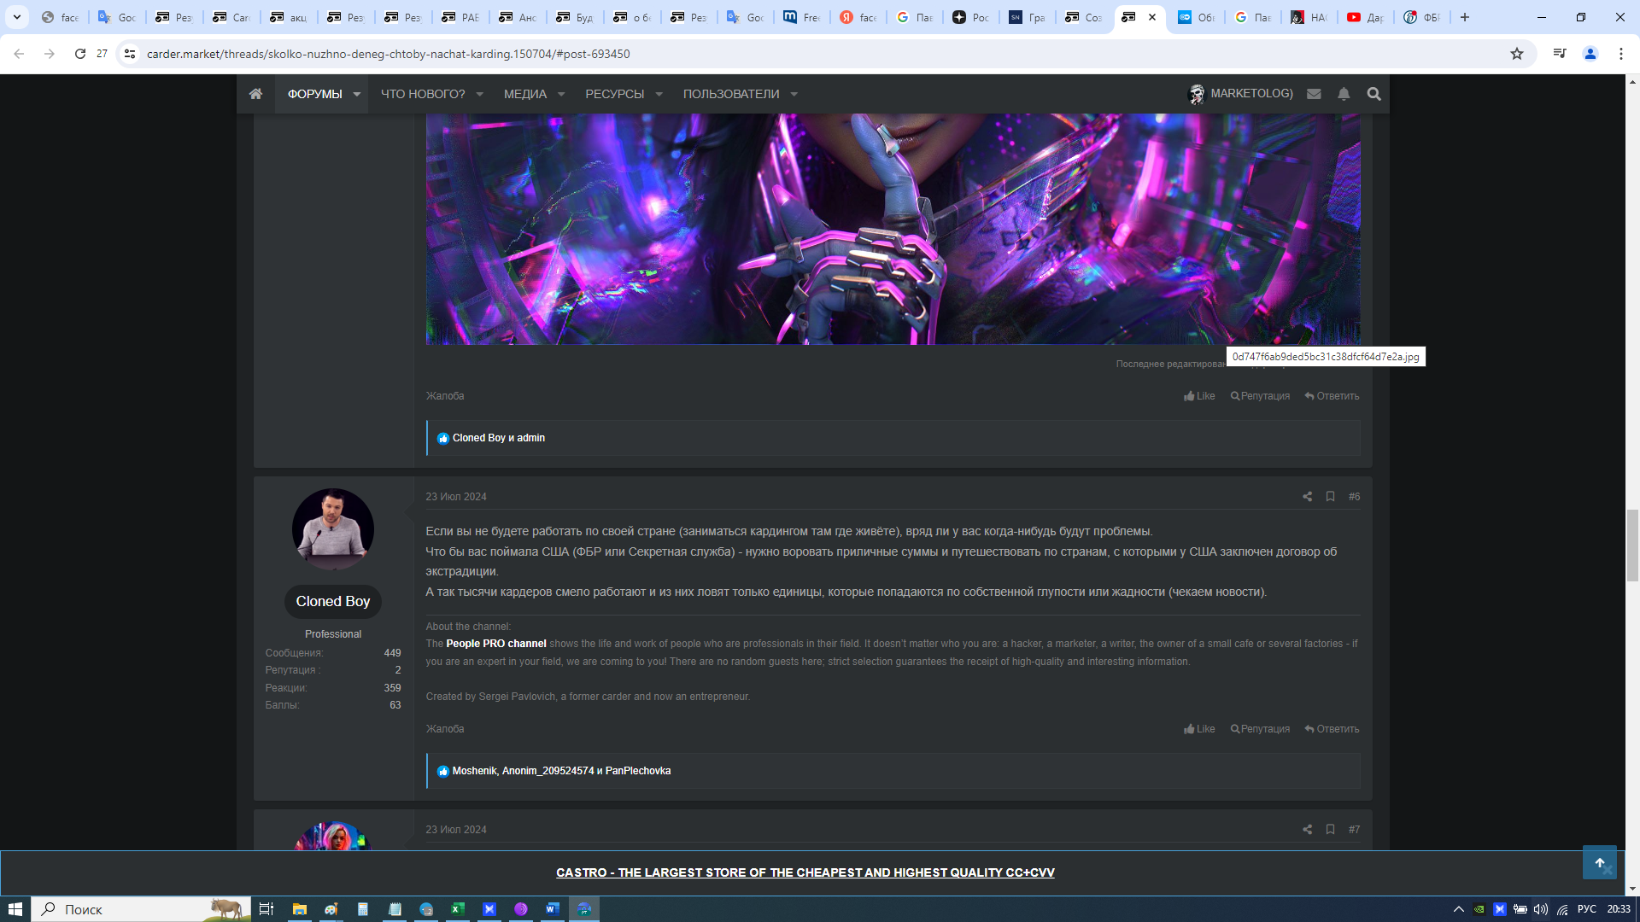Open the МЕДИА menu item

point(524,94)
